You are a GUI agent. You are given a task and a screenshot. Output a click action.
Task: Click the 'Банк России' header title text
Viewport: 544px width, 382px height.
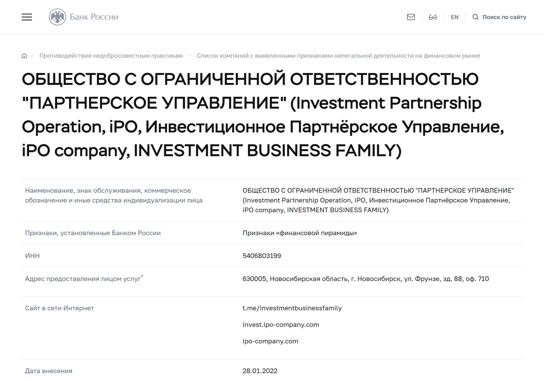[94, 17]
